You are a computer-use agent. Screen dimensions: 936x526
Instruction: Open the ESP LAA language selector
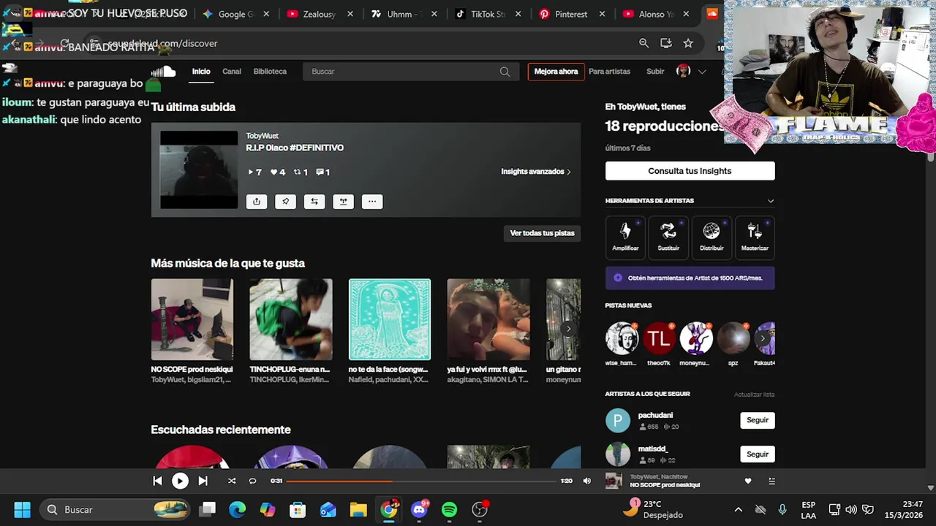tap(808, 509)
